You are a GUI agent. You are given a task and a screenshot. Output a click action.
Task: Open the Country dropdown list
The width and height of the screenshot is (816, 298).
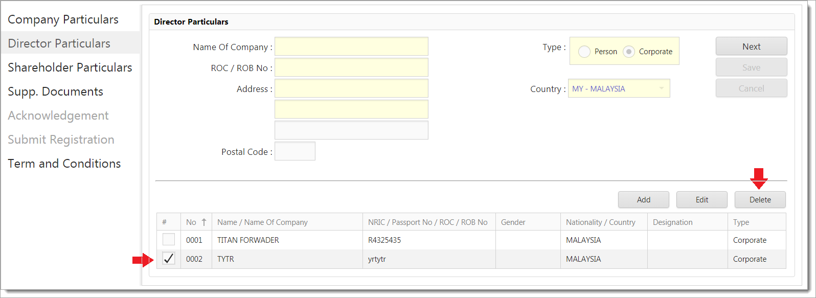[x=661, y=88]
